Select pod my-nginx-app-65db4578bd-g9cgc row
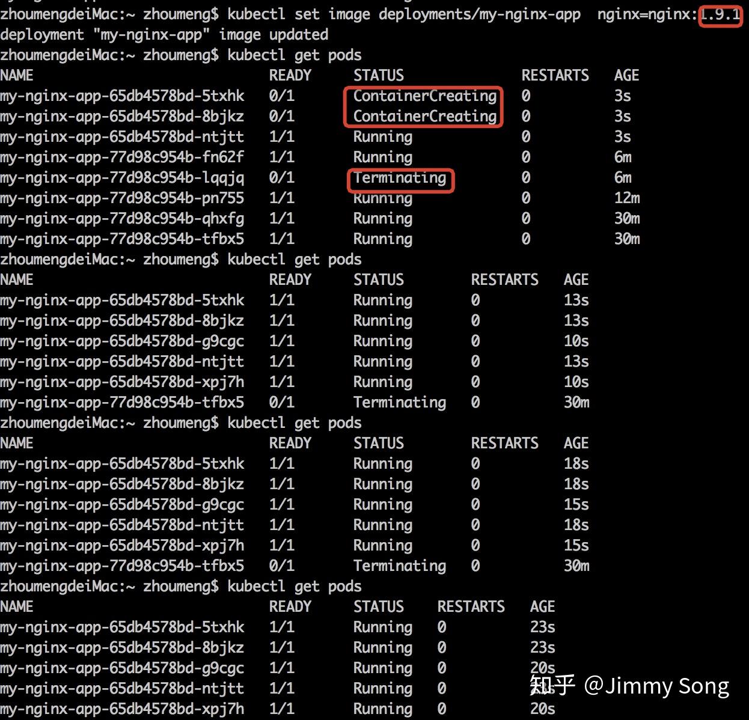Image resolution: width=749 pixels, height=720 pixels. [123, 341]
